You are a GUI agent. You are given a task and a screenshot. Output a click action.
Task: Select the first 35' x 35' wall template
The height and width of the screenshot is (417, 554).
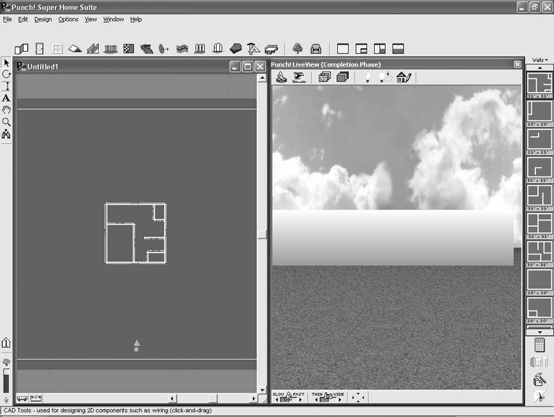tap(539, 85)
